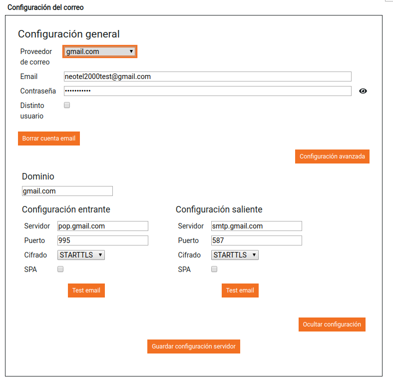Expand the outgoing Cifrado STARTTLS dropdown
The image size is (393, 379).
(235, 255)
